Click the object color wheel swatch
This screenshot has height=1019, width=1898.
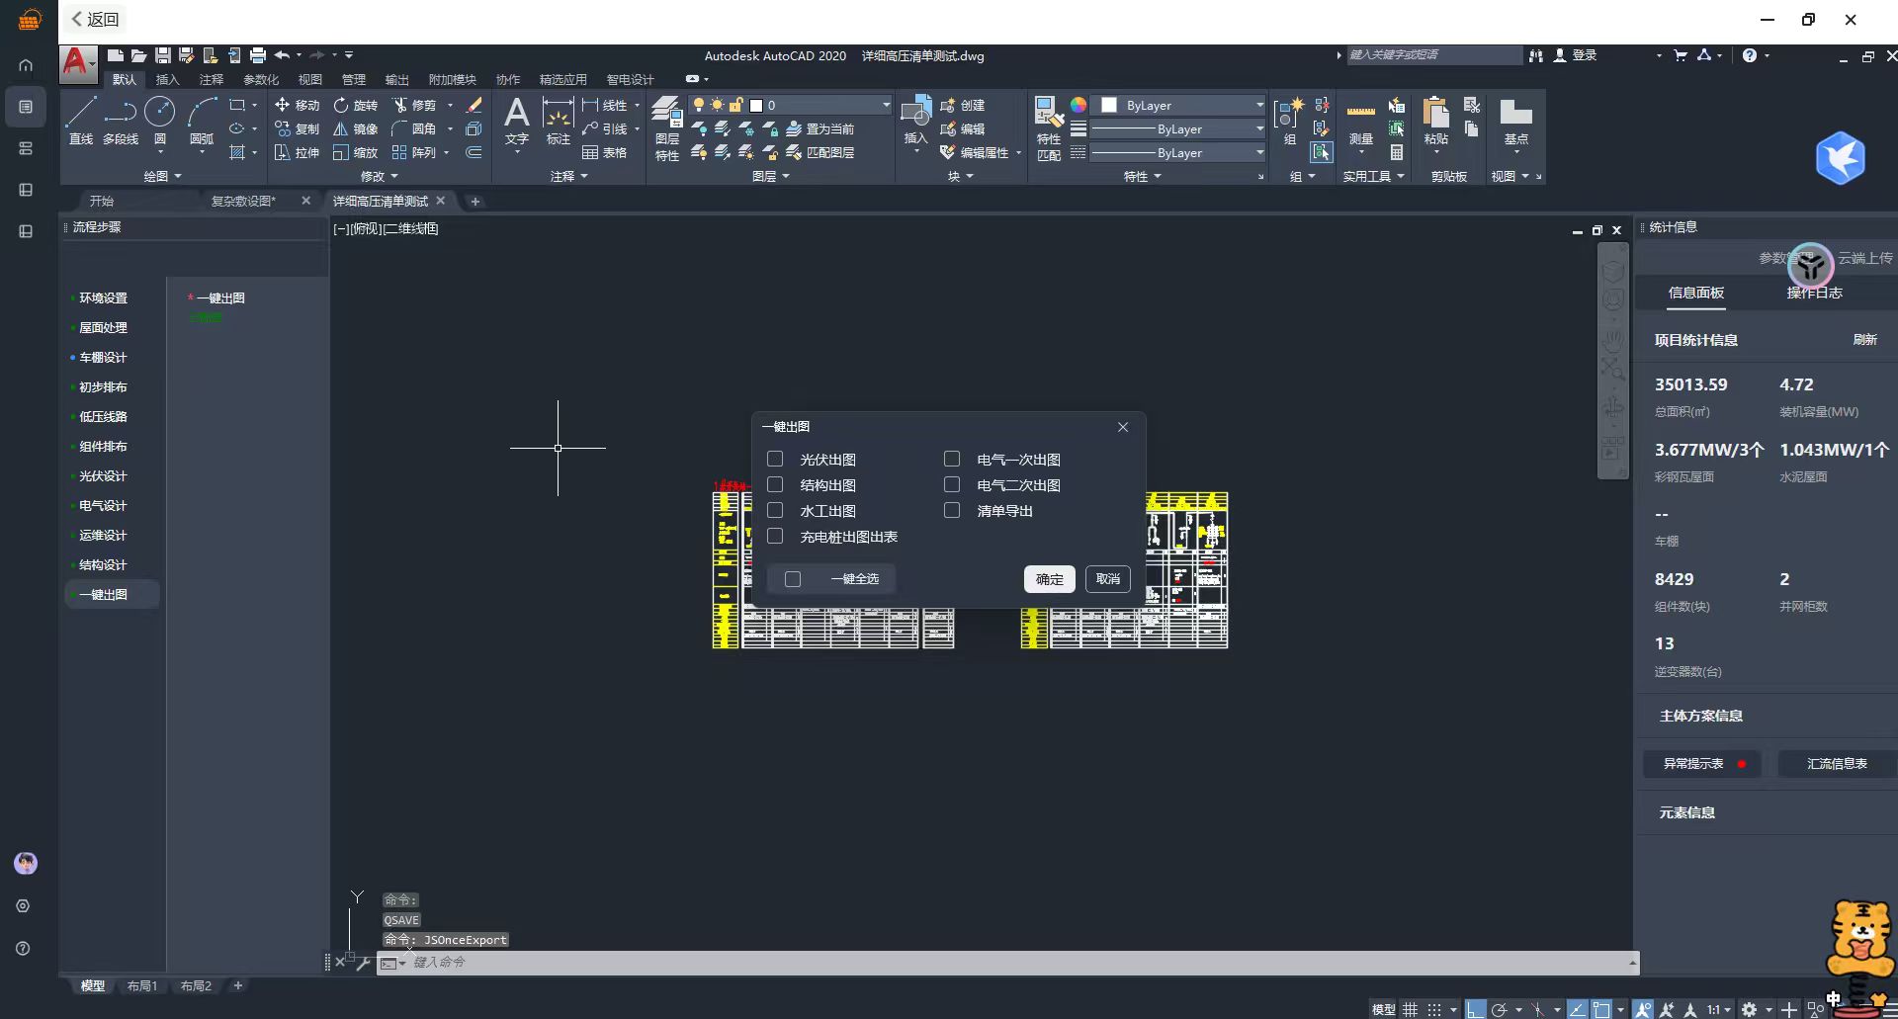1078,105
